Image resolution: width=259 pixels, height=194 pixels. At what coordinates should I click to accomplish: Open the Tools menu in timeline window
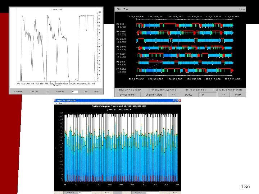click(x=126, y=9)
